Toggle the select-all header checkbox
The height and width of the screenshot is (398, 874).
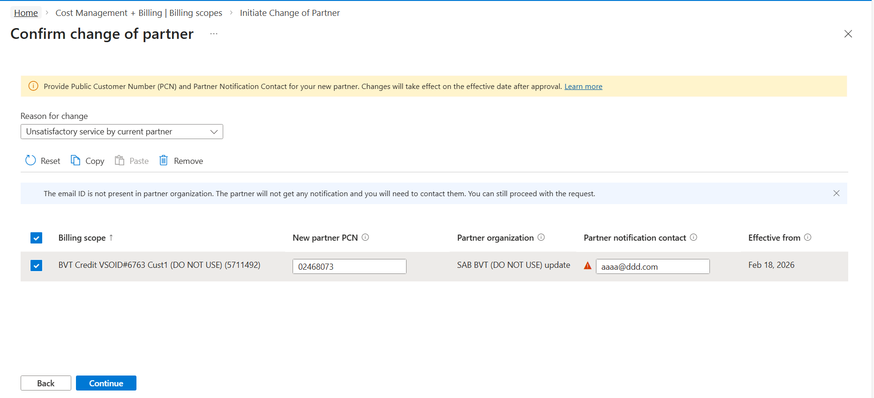36,238
